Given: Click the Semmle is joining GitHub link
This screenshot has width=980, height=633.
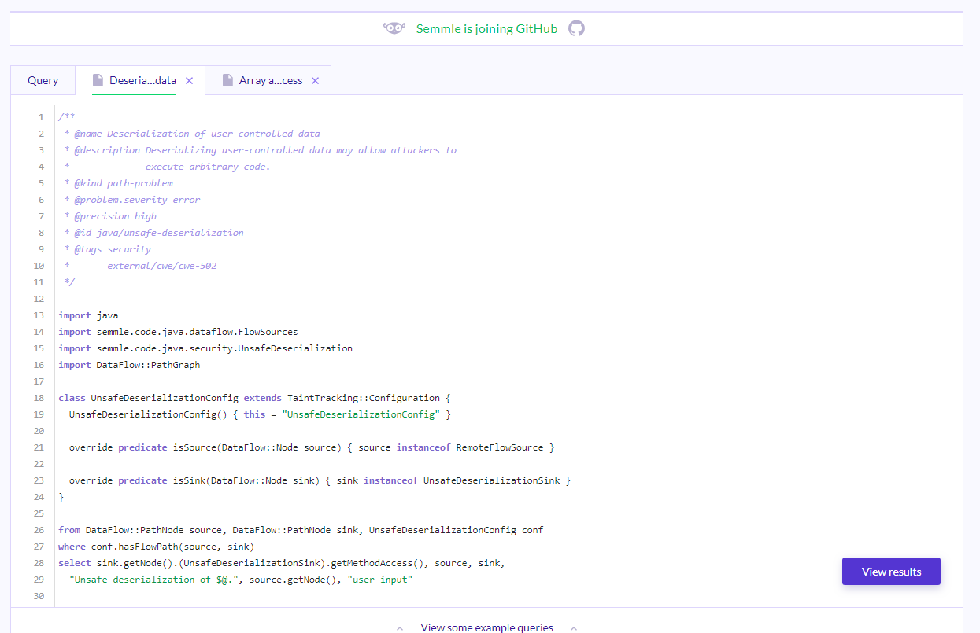Looking at the screenshot, I should (486, 28).
